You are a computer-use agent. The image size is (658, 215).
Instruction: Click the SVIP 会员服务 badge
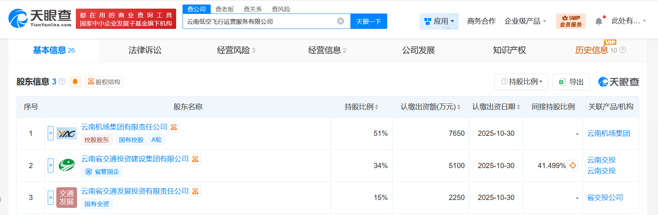[x=570, y=21]
